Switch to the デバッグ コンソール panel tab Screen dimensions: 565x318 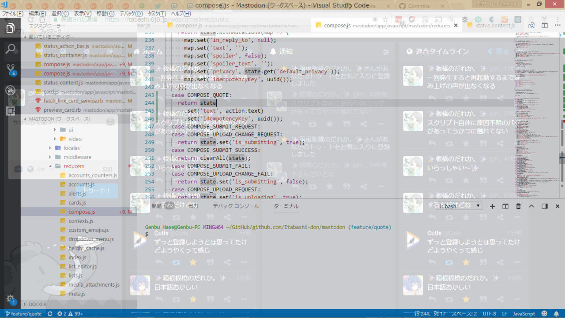pyautogui.click(x=236, y=206)
